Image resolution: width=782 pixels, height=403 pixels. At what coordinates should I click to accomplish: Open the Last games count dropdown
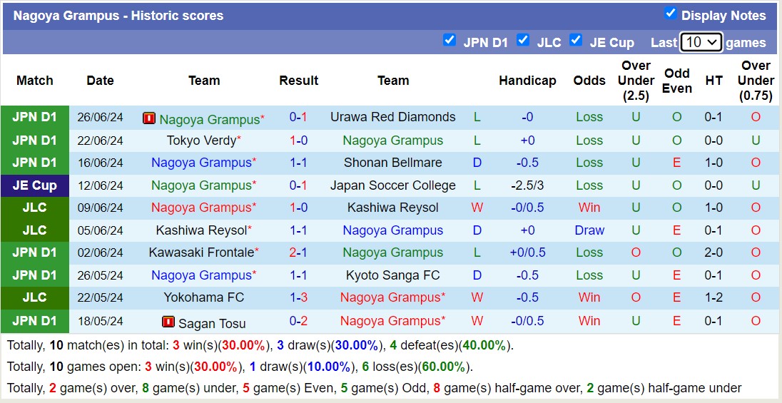(x=701, y=42)
